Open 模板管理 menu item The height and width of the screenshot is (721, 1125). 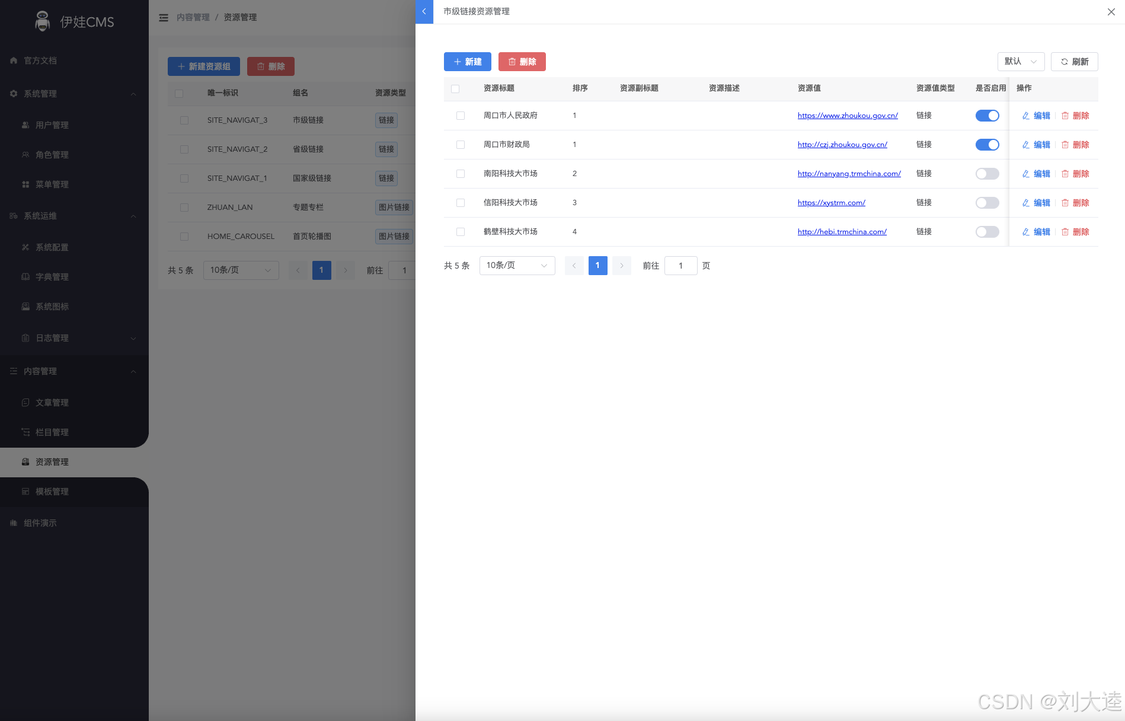point(74,492)
